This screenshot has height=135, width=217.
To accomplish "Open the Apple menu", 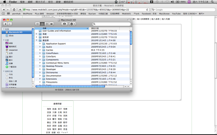I will pyautogui.click(x=4, y=2).
